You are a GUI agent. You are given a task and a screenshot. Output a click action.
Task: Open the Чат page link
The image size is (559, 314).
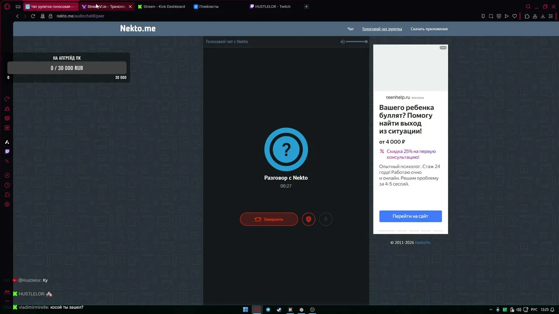point(350,29)
